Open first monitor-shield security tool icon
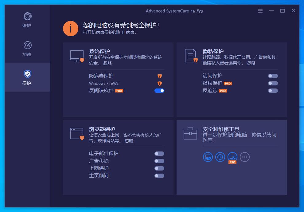The height and width of the screenshot is (212, 304). 208,157
